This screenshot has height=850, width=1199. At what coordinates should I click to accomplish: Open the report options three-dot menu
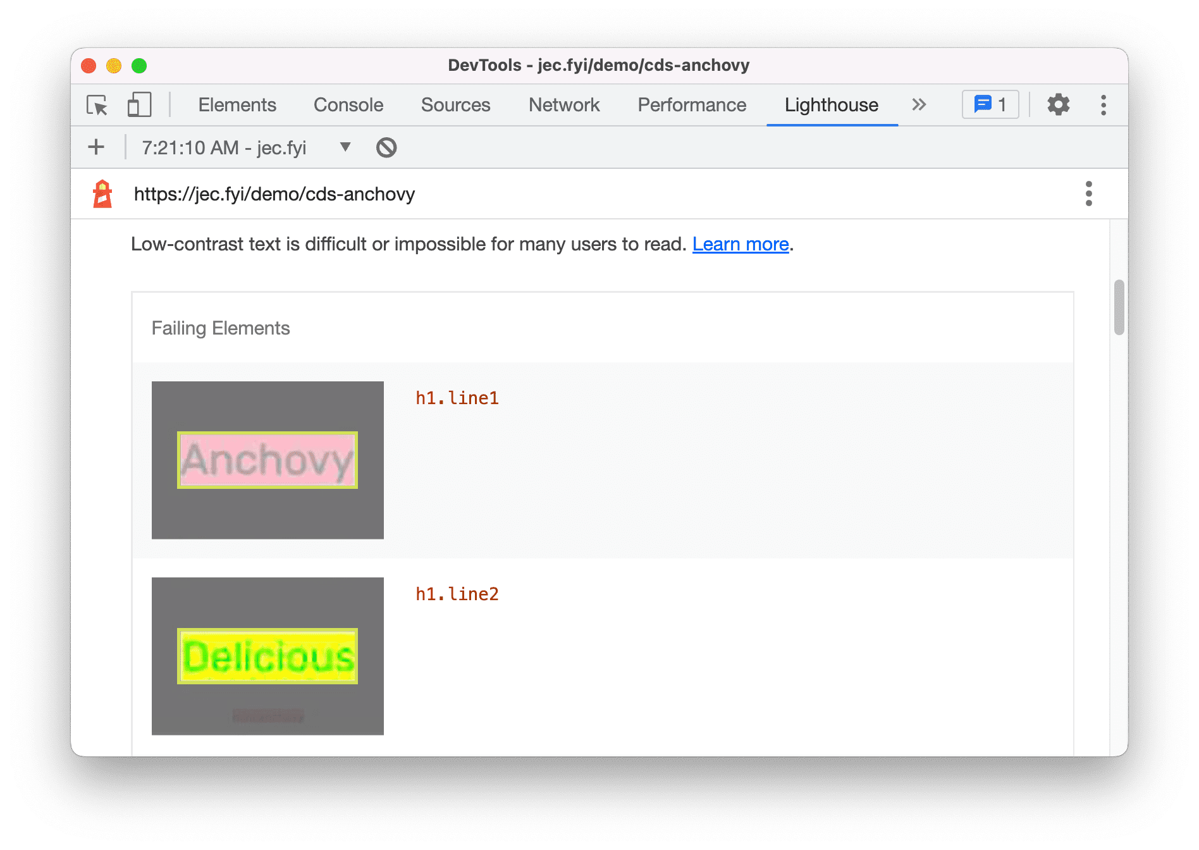click(1089, 194)
